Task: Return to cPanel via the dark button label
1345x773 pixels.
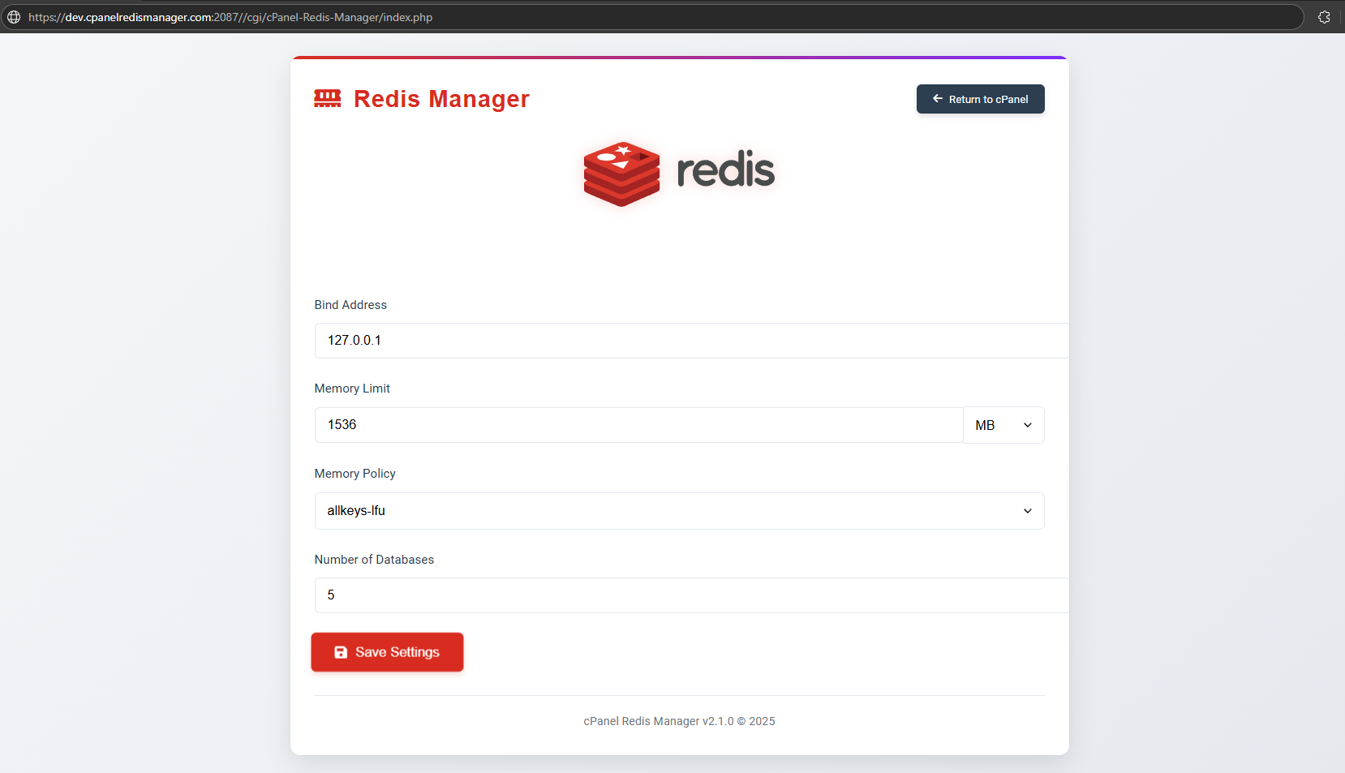Action: coord(988,99)
